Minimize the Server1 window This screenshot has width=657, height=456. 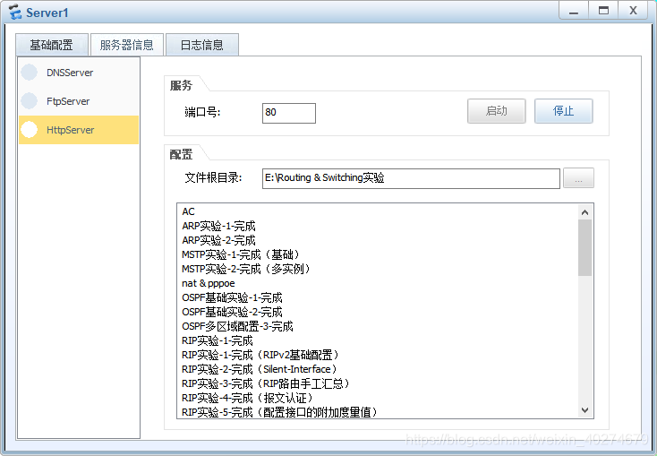click(574, 11)
